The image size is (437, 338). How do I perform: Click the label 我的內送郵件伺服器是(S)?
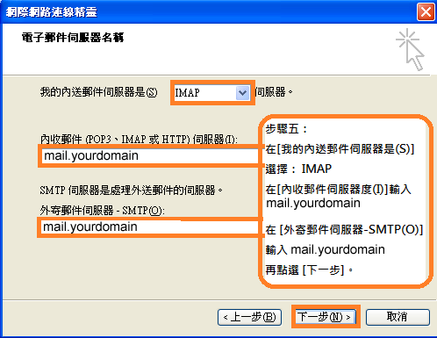click(x=99, y=92)
